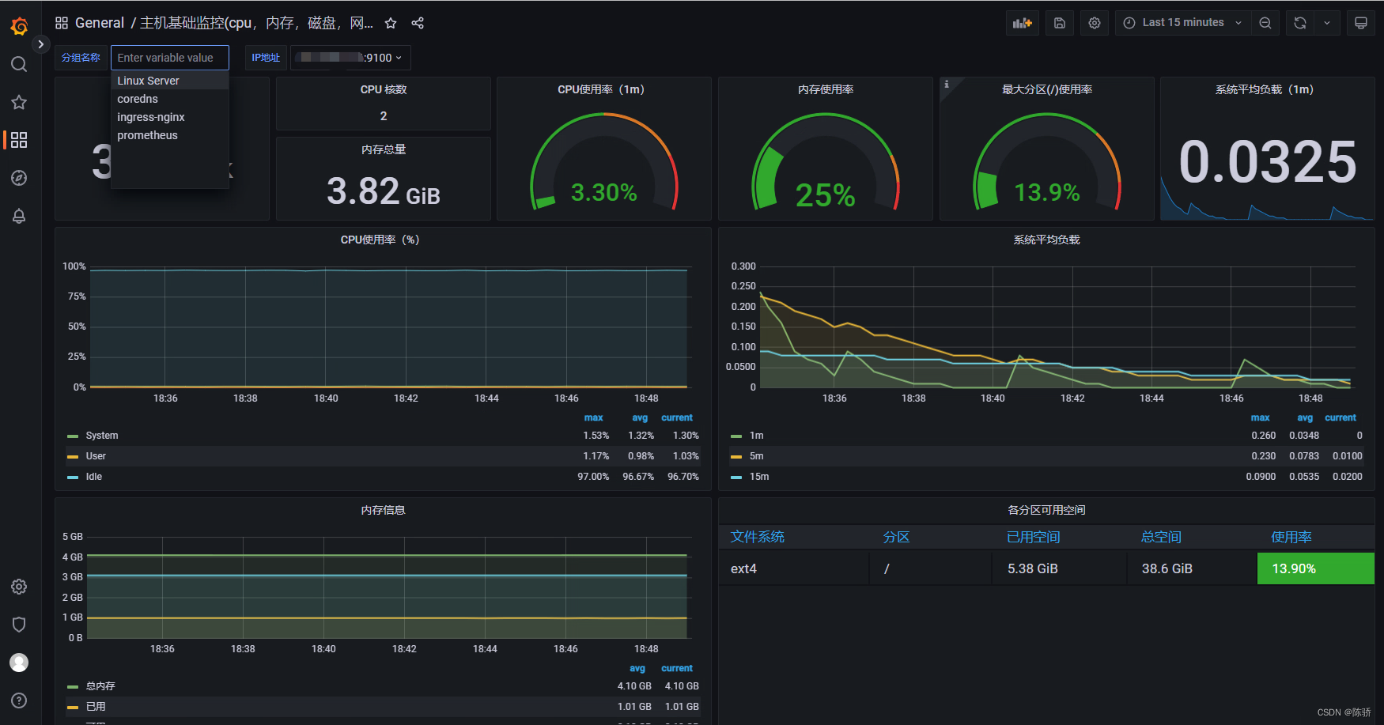Toggle the System series in CPU legend
The width and height of the screenshot is (1384, 725).
pyautogui.click(x=101, y=436)
